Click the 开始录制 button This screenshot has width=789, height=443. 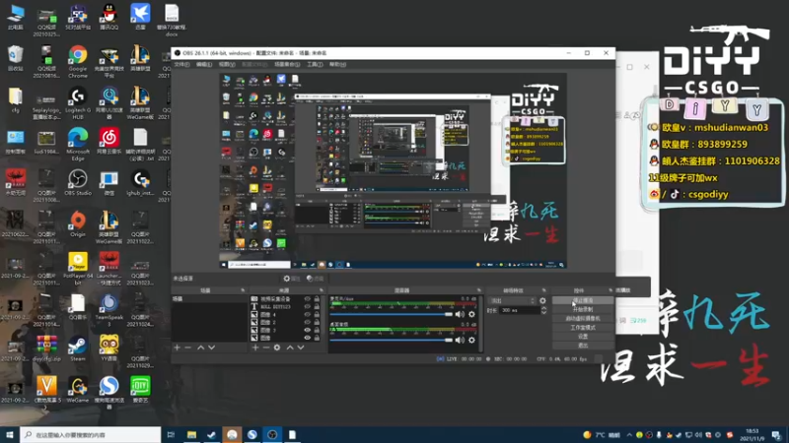click(583, 309)
